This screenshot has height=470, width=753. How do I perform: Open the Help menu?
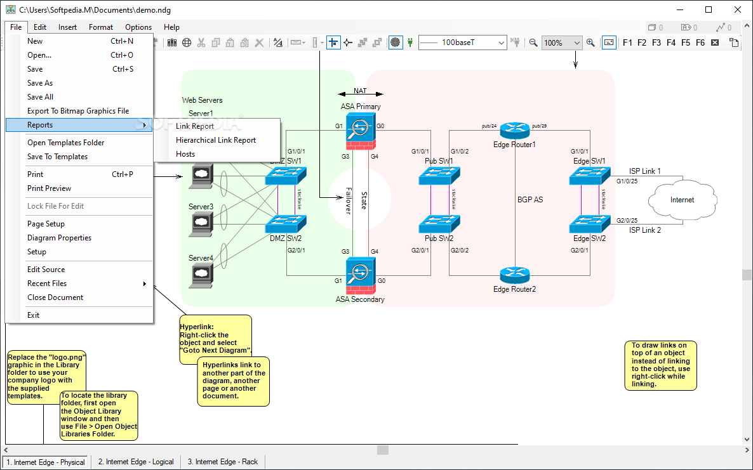pyautogui.click(x=171, y=27)
